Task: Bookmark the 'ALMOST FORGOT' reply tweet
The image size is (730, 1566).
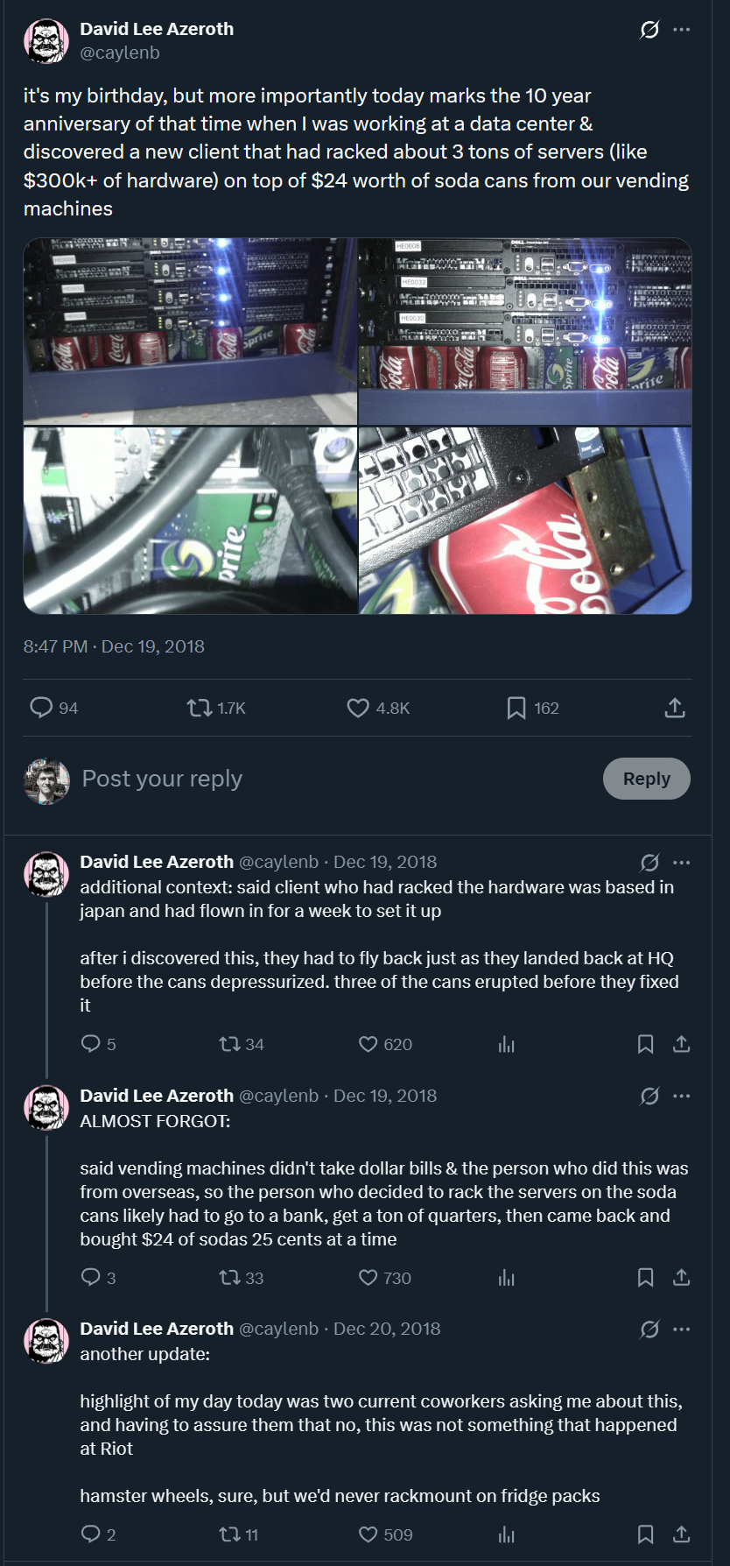Action: pyautogui.click(x=646, y=1278)
